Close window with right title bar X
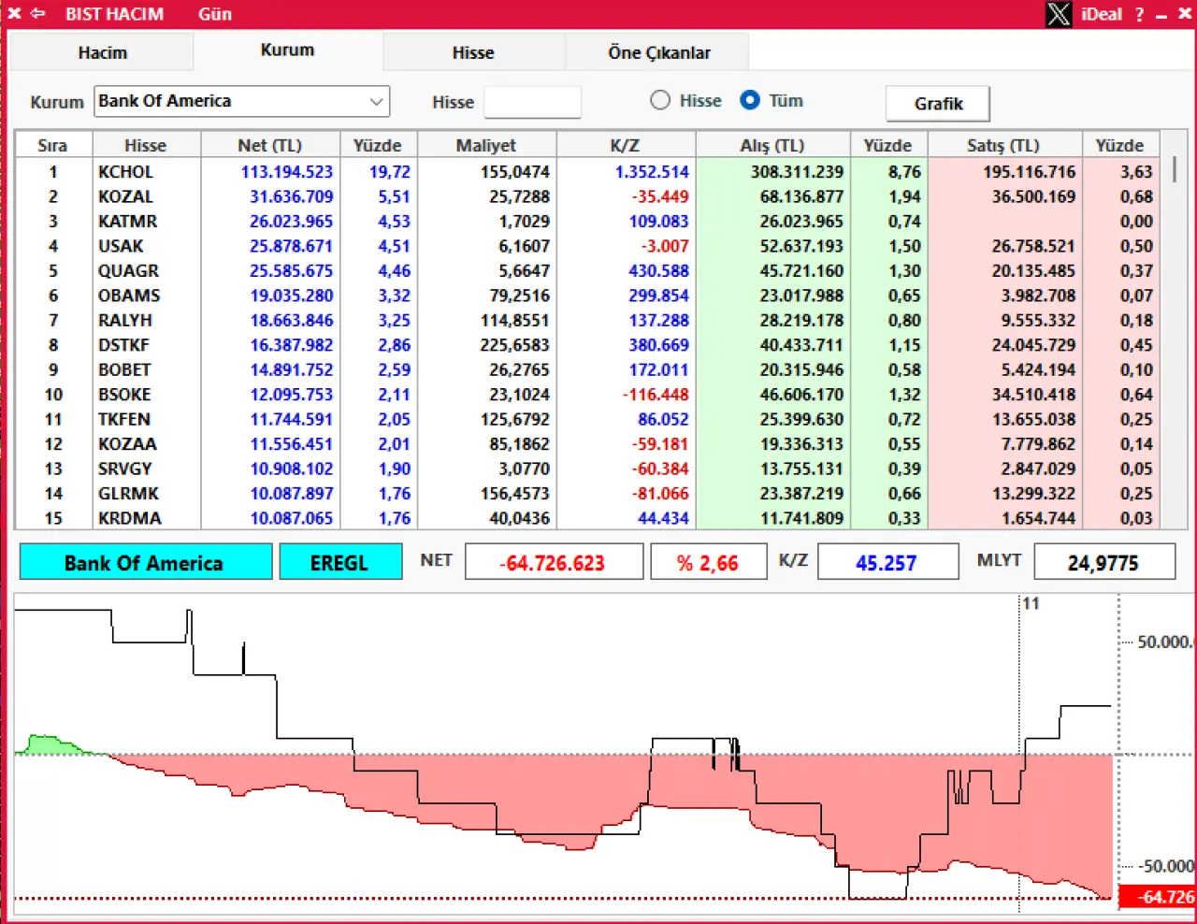The width and height of the screenshot is (1197, 924). [x=1185, y=14]
